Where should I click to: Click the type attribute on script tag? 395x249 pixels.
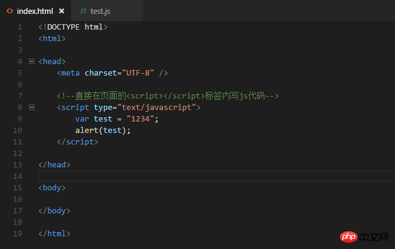(x=103, y=108)
